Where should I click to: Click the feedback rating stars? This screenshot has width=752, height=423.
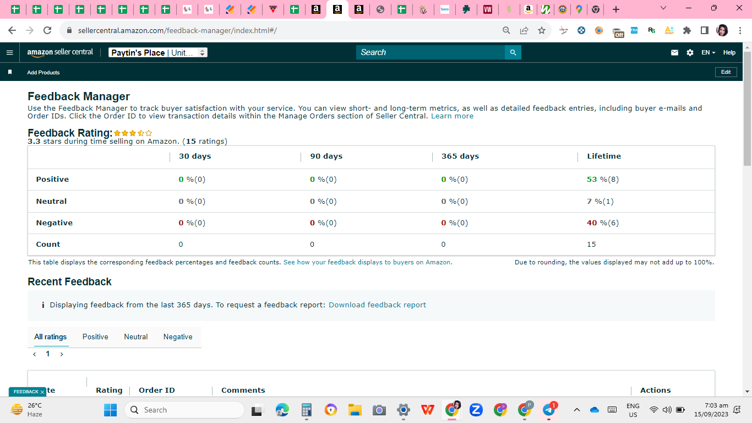(x=133, y=133)
